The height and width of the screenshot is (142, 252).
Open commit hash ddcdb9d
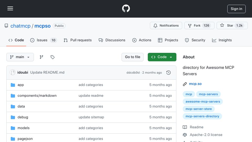pyautogui.click(x=133, y=73)
